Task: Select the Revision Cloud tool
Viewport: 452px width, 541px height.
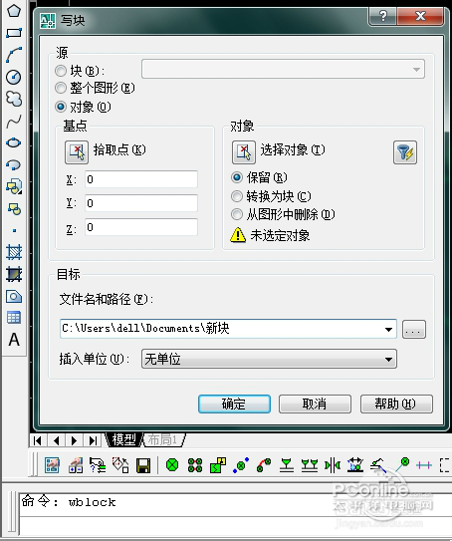Action: pyautogui.click(x=14, y=99)
